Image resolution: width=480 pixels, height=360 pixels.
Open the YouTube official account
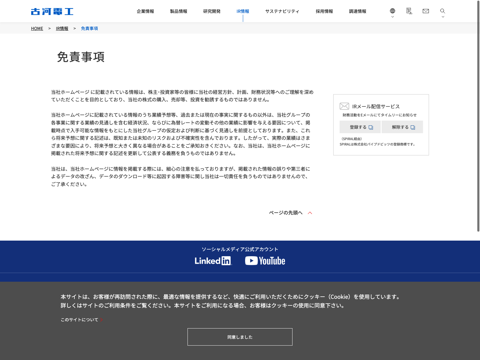[x=265, y=261]
